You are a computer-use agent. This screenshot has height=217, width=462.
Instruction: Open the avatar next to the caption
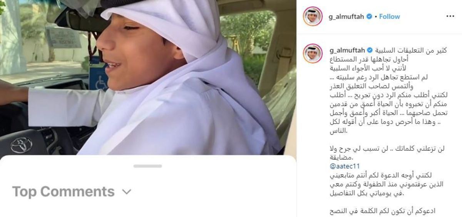(x=313, y=53)
